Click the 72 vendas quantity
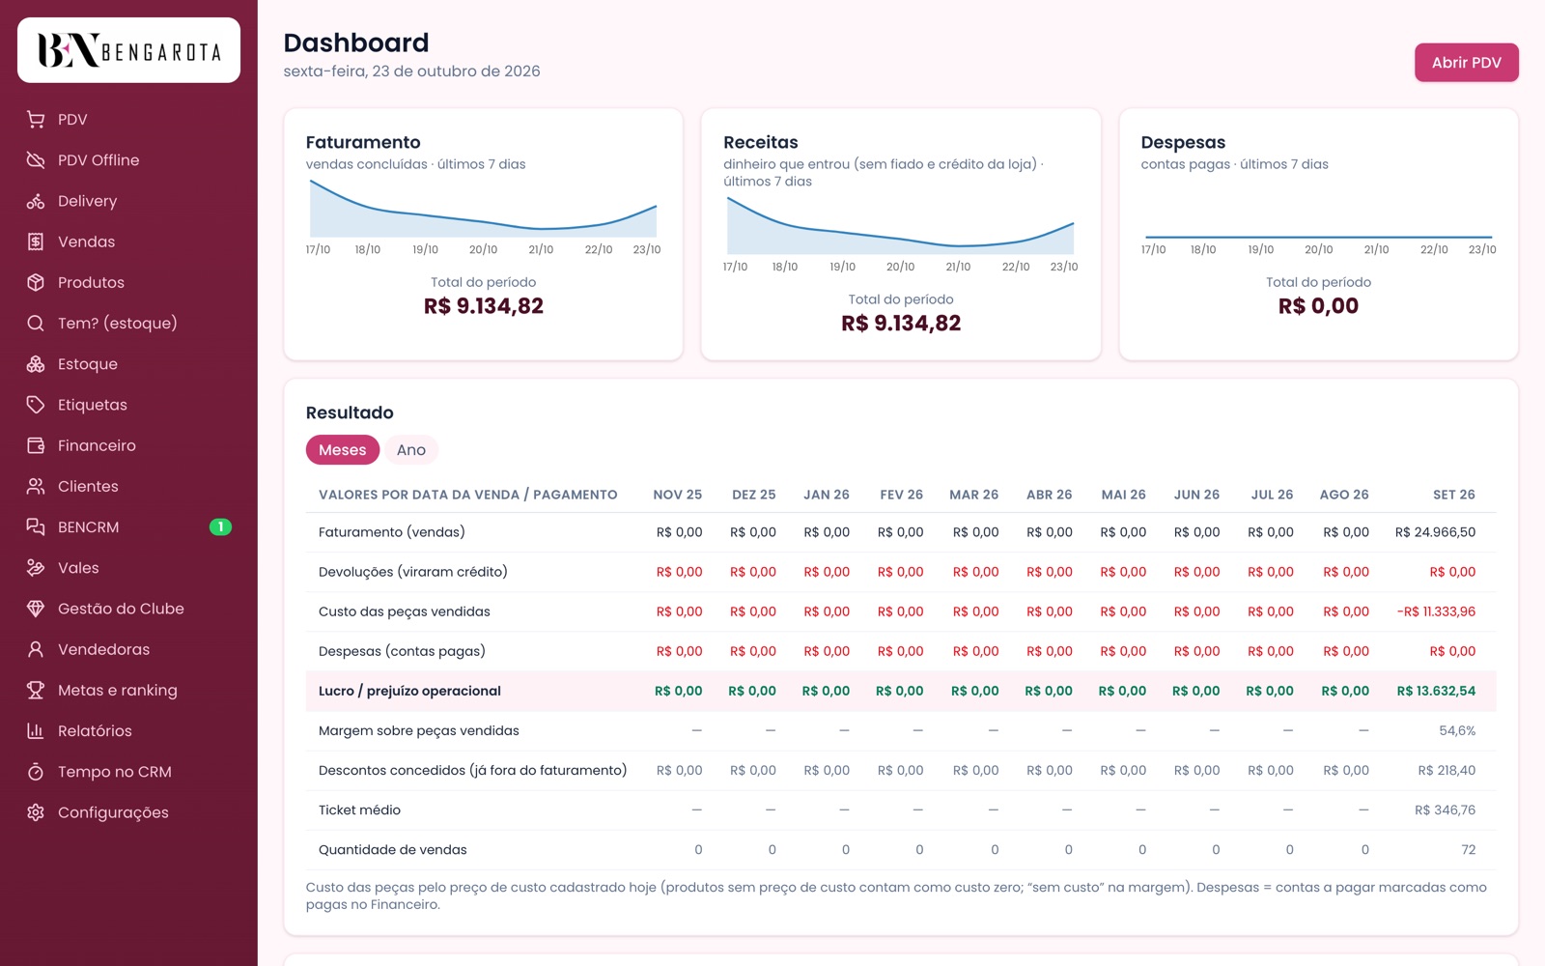This screenshot has width=1545, height=966. tap(1469, 850)
